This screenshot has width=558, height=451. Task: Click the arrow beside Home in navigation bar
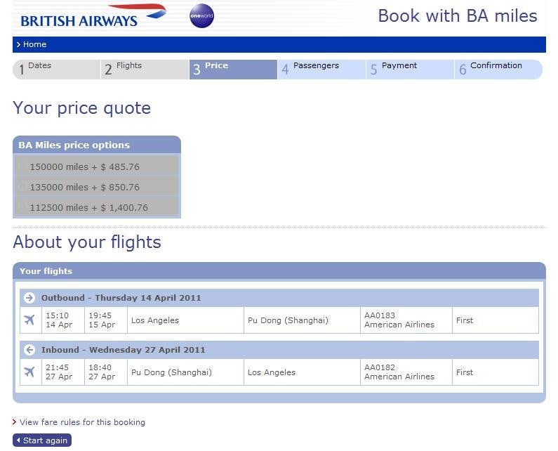click(18, 44)
